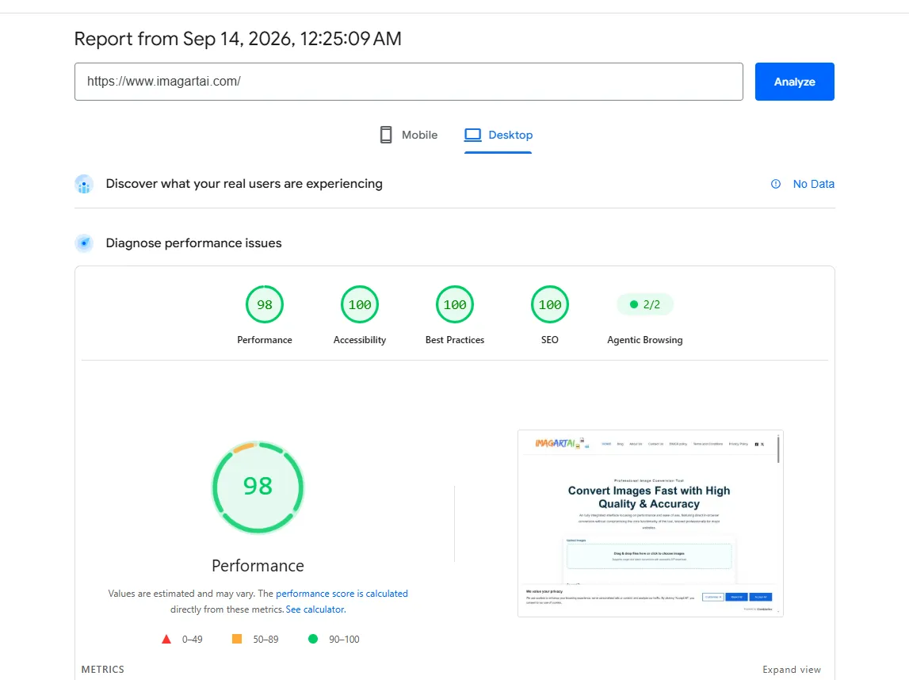The image size is (909, 680).
Task: Click the 98 Performance score gauge at top
Action: tap(265, 304)
